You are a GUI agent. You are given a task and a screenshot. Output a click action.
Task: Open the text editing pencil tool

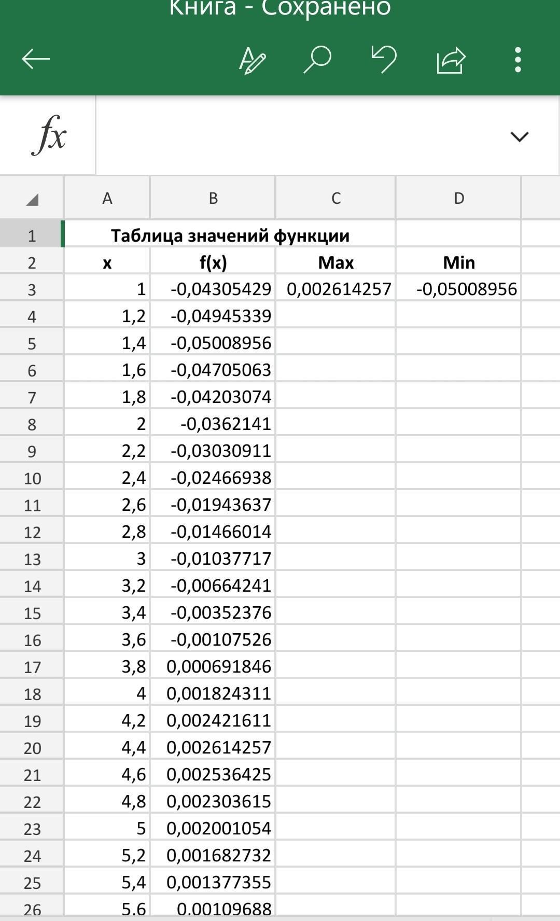tap(252, 60)
